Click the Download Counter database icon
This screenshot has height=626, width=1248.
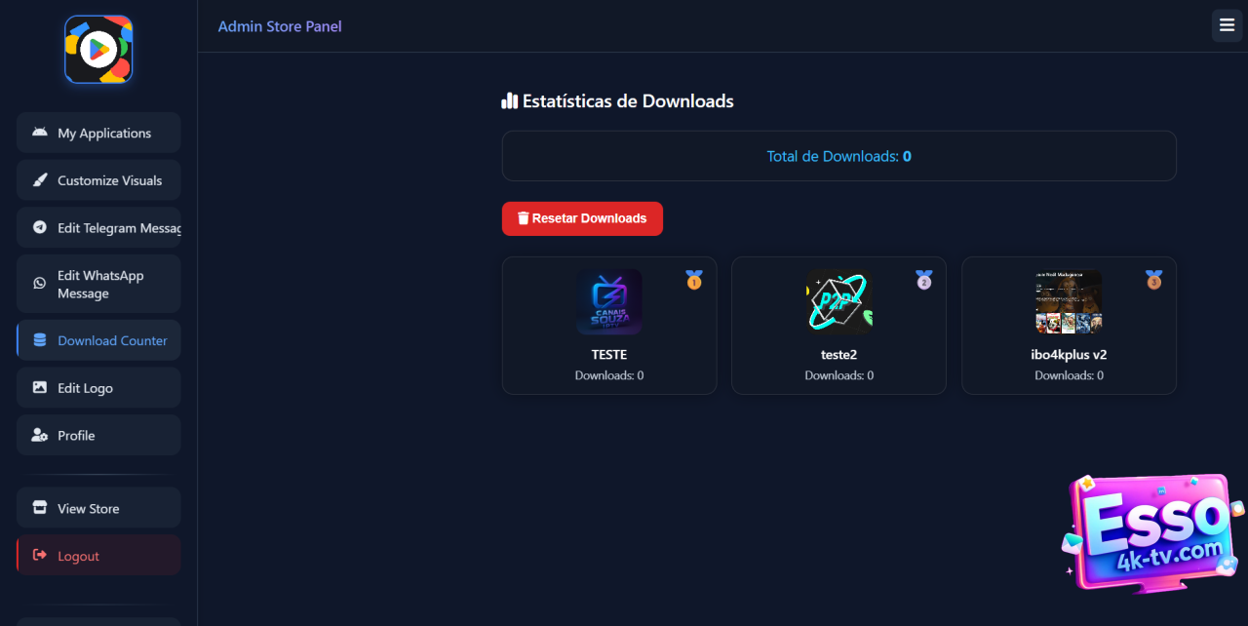[40, 340]
